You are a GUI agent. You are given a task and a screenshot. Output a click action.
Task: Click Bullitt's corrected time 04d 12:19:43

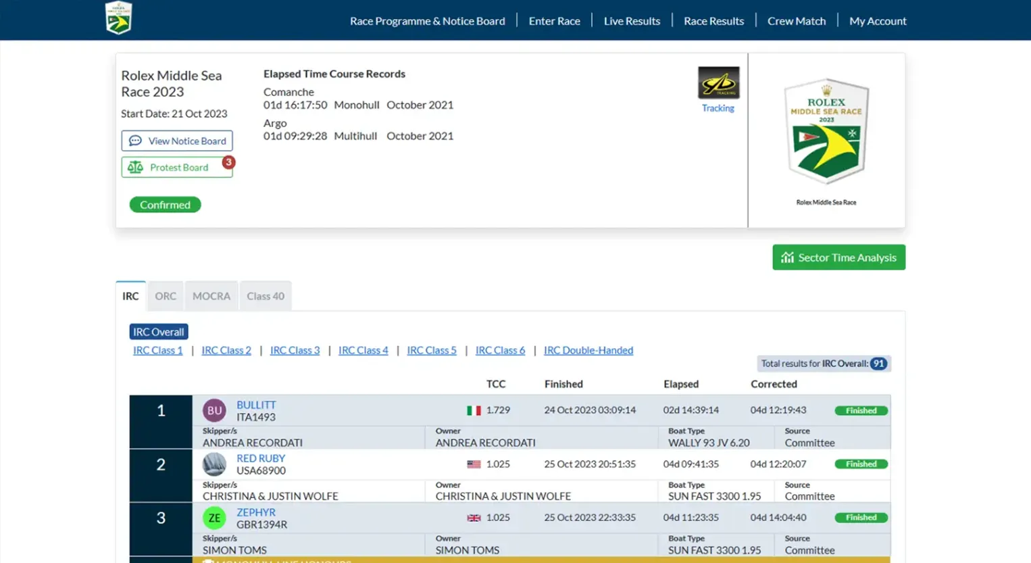coord(778,410)
